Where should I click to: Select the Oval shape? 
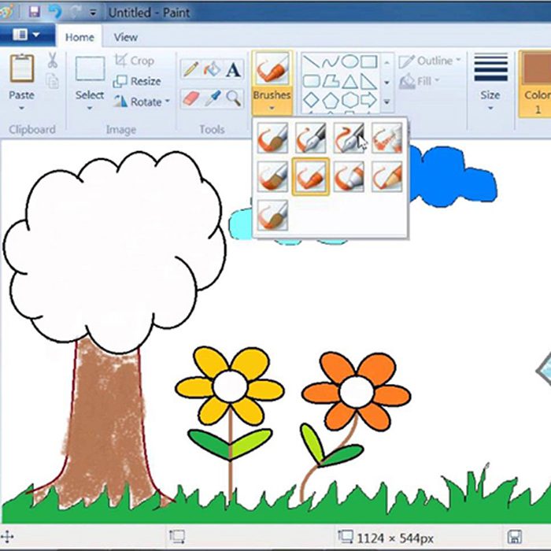349,61
